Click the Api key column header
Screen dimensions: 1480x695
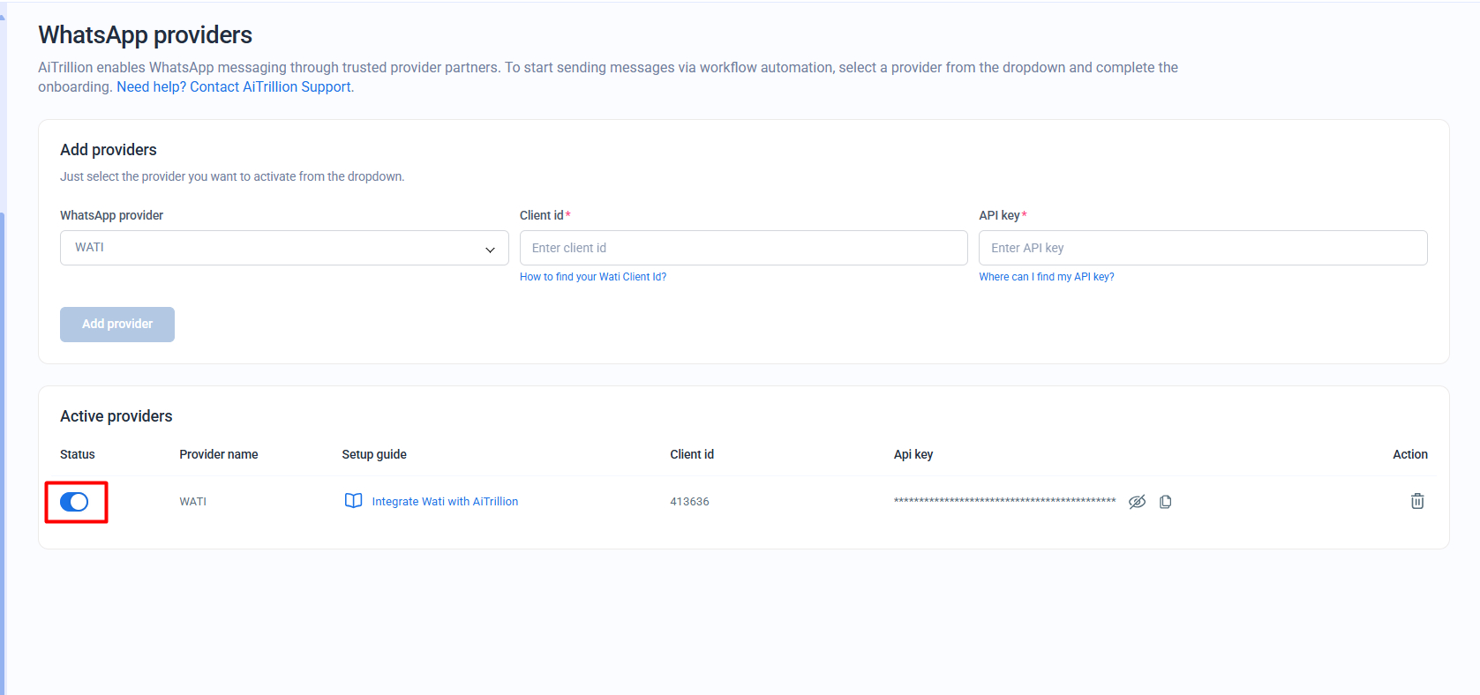[913, 454]
